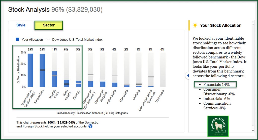Click the blue Your Allocation legend square

coord(18,39)
